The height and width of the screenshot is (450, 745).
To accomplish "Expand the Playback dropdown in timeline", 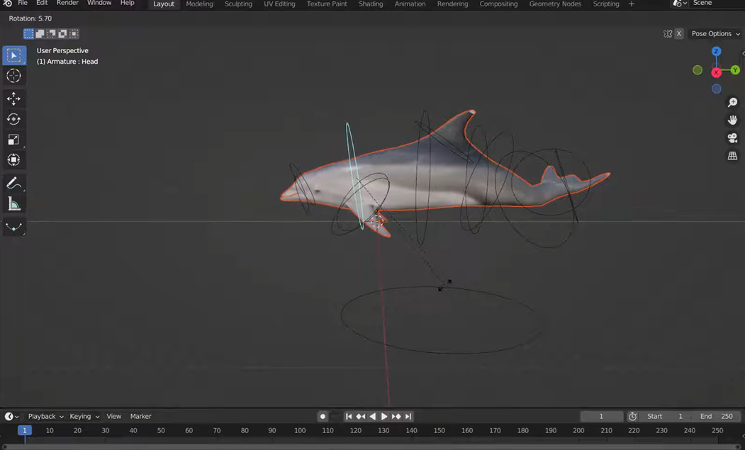I will pos(45,417).
